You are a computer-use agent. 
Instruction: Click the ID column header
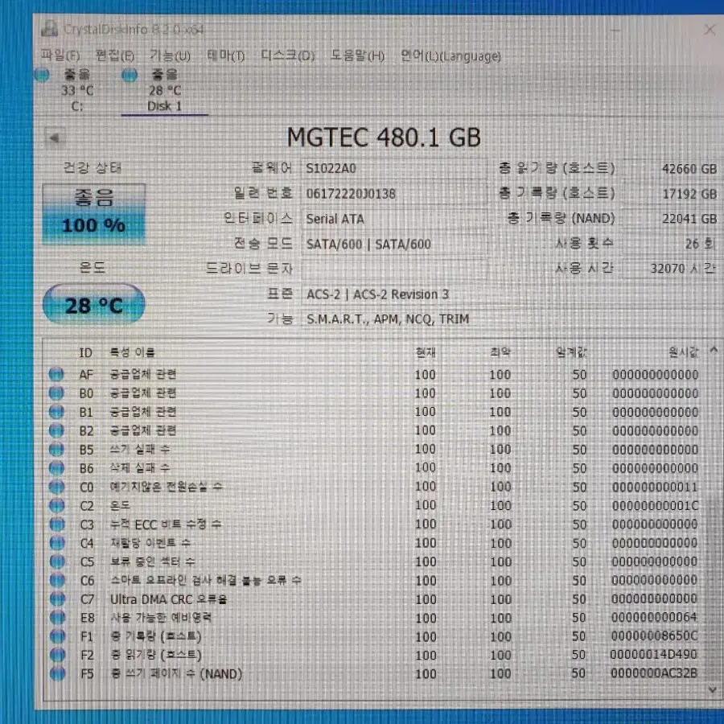86,353
